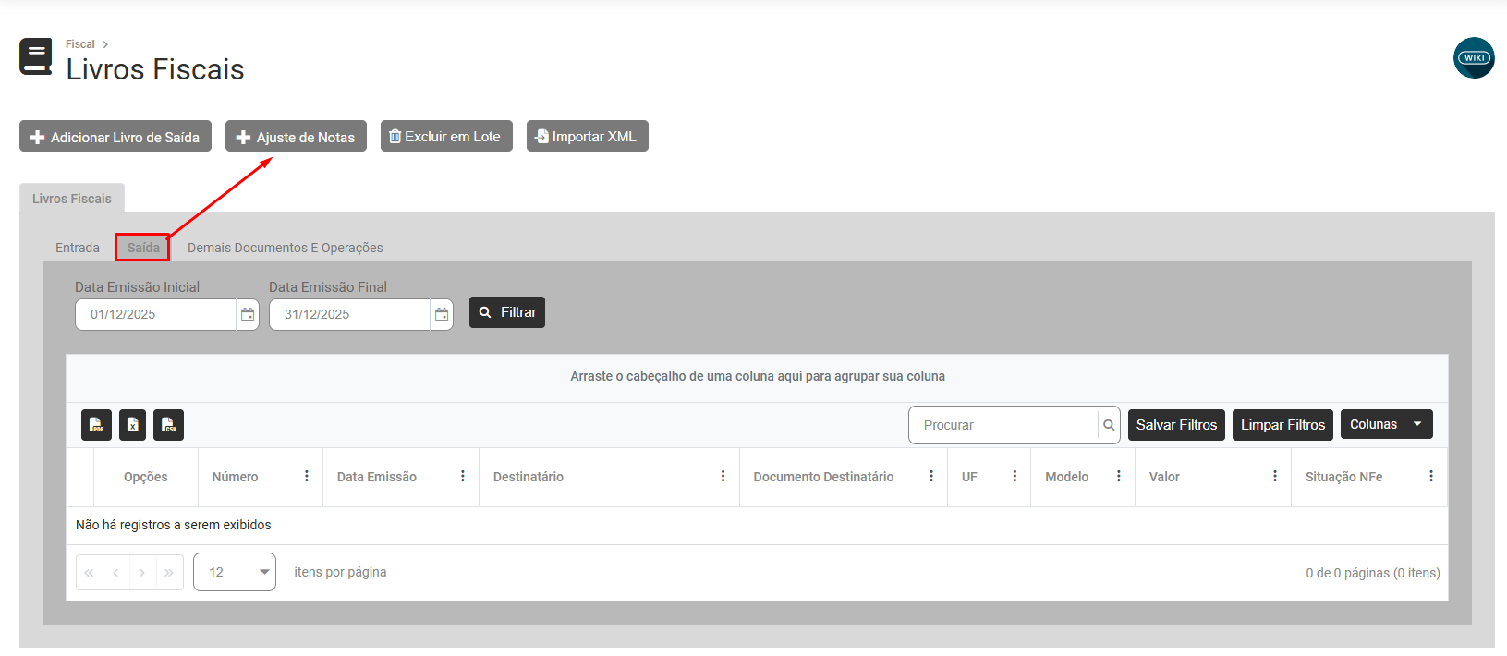The image size is (1507, 656).
Task: Focus the Data Emissão Inicial date field
Action: tap(155, 314)
